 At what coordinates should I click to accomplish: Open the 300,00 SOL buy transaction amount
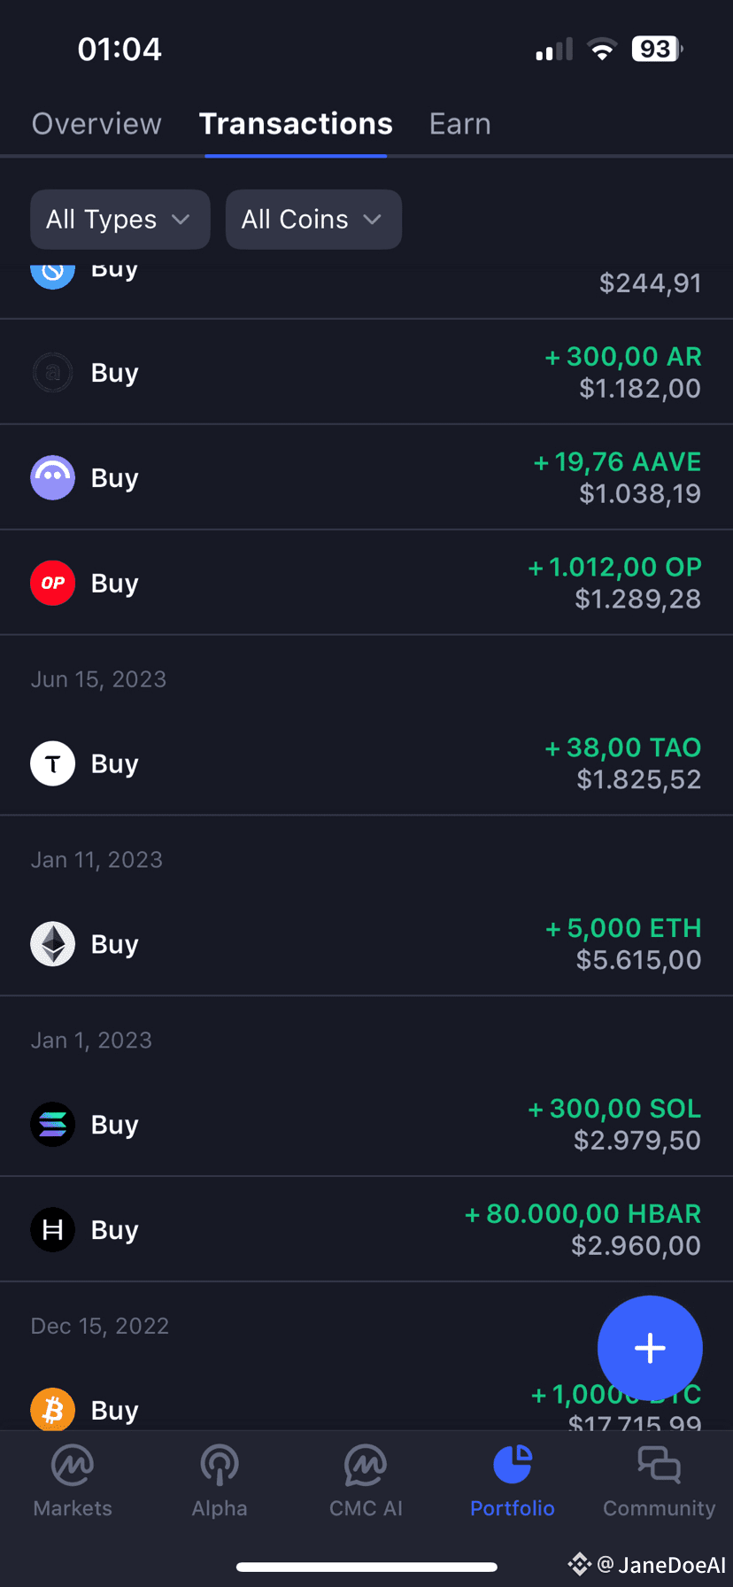click(624, 1109)
